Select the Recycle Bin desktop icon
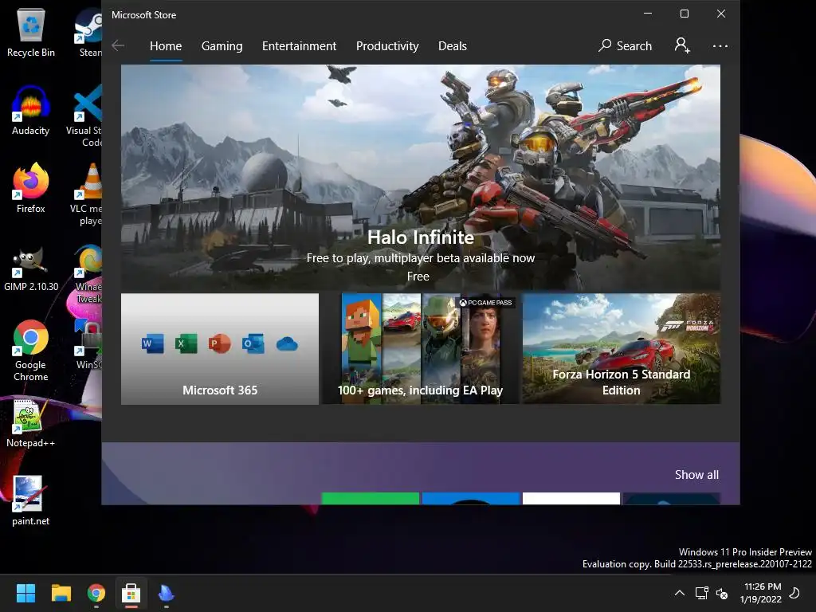Viewport: 816px width, 612px height. [x=31, y=33]
